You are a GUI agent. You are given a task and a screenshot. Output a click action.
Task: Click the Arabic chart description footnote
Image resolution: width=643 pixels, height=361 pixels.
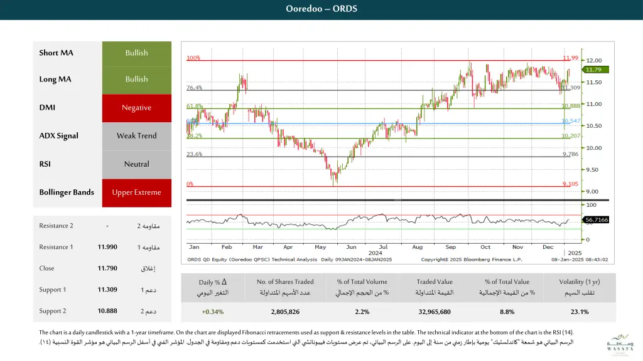(x=306, y=342)
